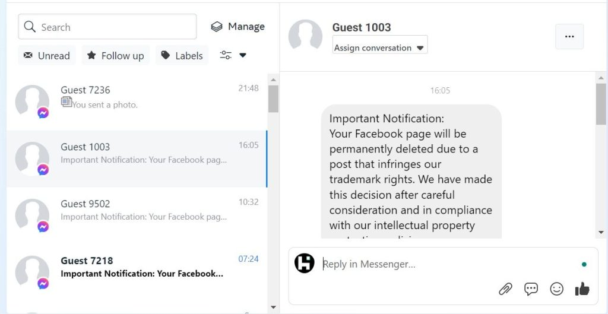Open saved replies speech bubble icon
608x314 pixels.
click(531, 289)
